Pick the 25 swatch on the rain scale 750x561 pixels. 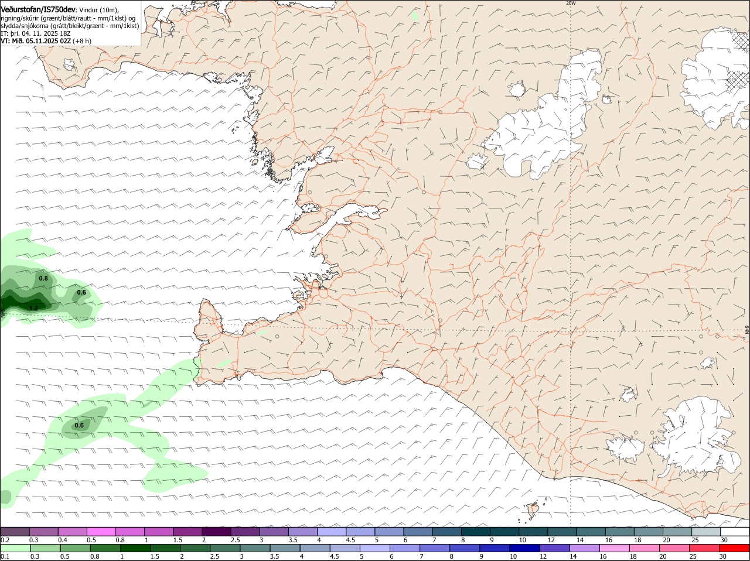coord(704,548)
